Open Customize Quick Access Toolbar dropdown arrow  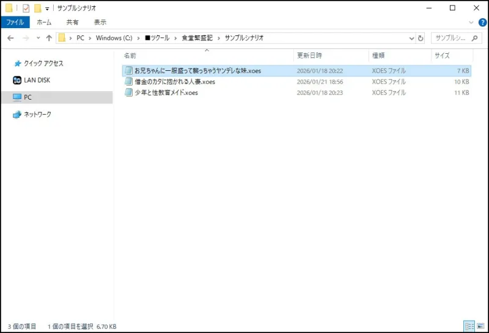47,9
